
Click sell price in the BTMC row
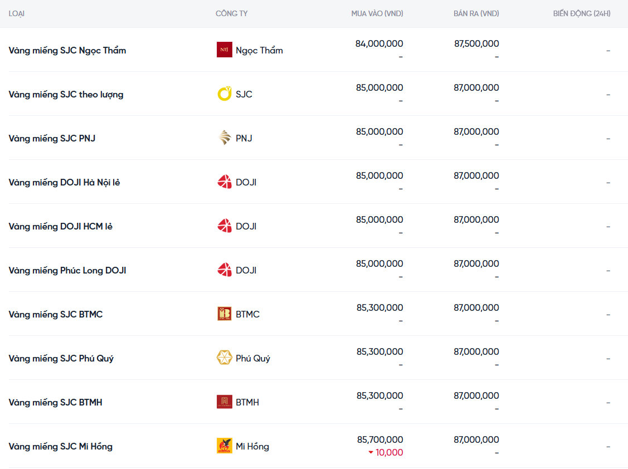pyautogui.click(x=476, y=308)
